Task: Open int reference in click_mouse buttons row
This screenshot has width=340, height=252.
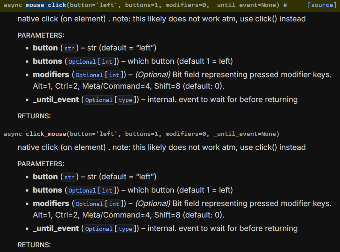Action: pyautogui.click(x=107, y=191)
